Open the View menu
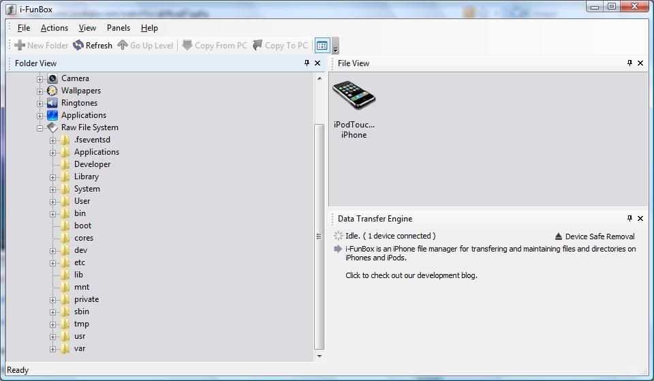 87,28
